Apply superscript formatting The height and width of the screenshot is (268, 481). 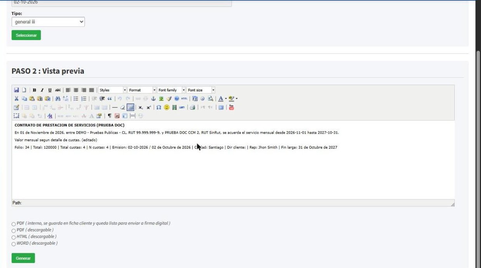tap(149, 107)
